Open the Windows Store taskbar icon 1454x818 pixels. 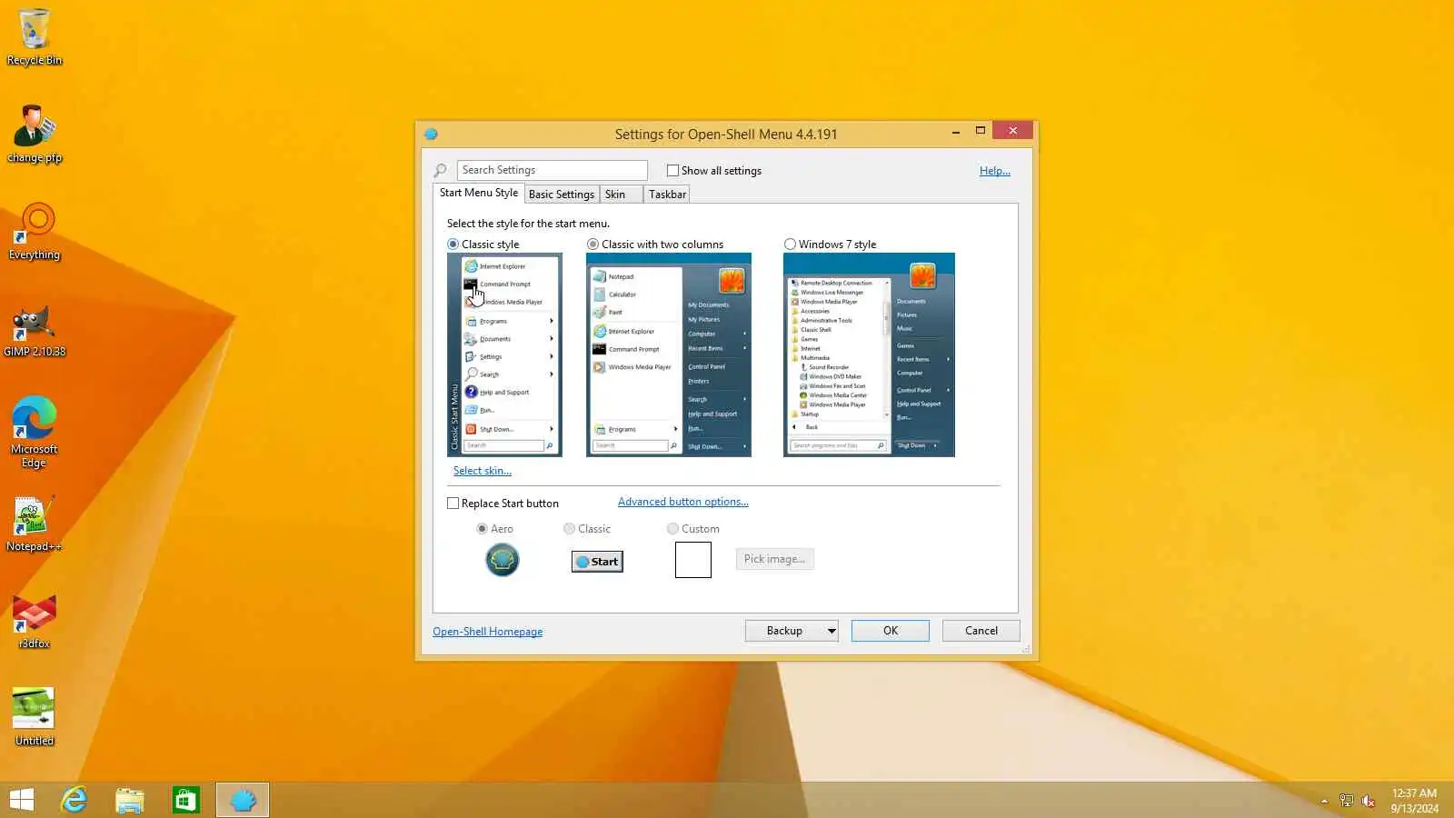(186, 800)
